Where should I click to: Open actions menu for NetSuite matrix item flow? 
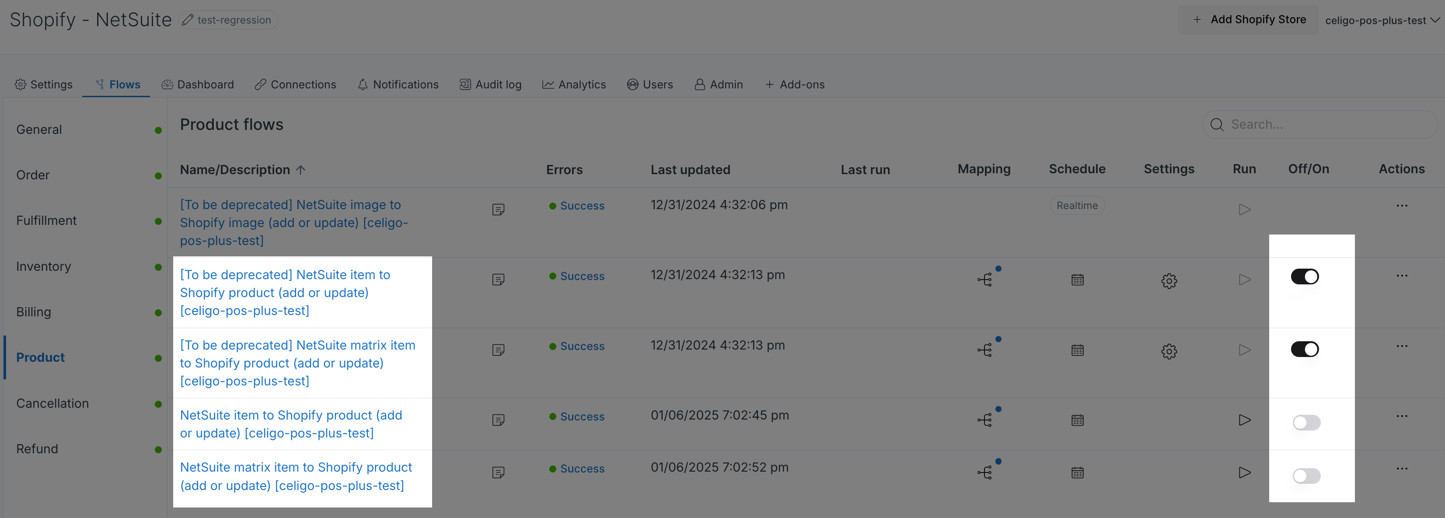coord(1402,469)
